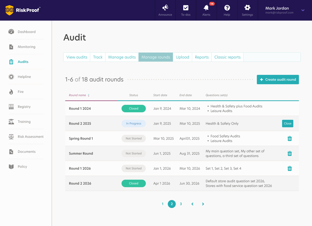Go to the previous page arrow

coord(192,204)
